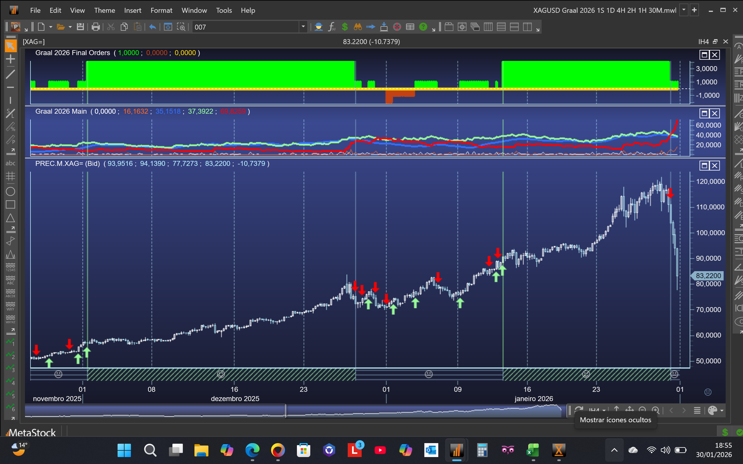Maximize the Graal 2026 Main pane
The height and width of the screenshot is (464, 743).
coord(704,114)
